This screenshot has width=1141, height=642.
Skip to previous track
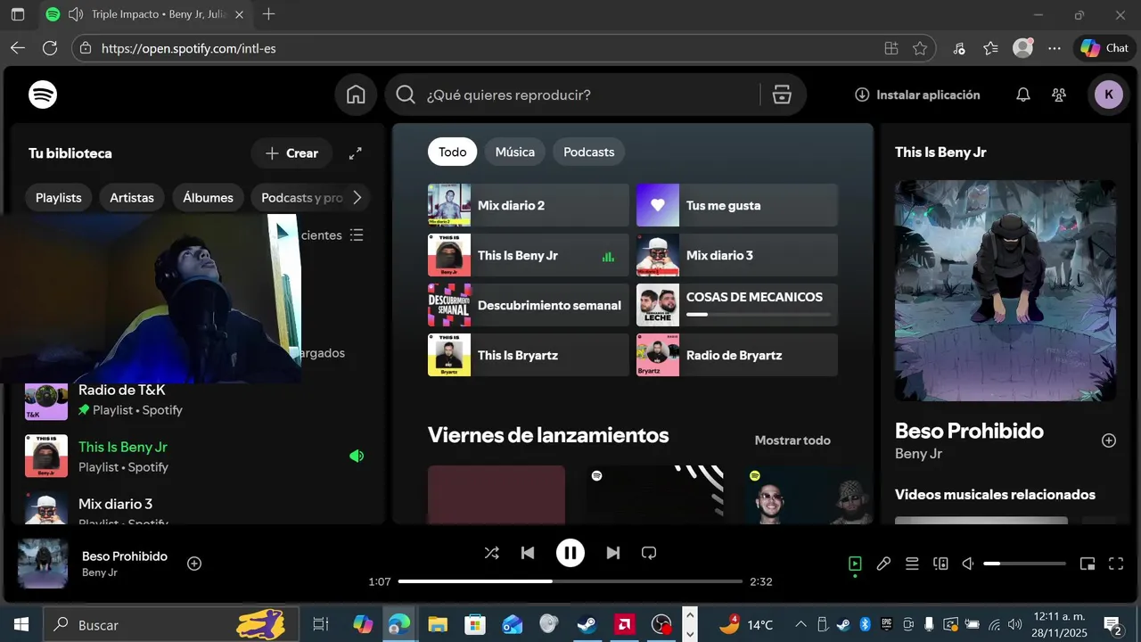[528, 553]
